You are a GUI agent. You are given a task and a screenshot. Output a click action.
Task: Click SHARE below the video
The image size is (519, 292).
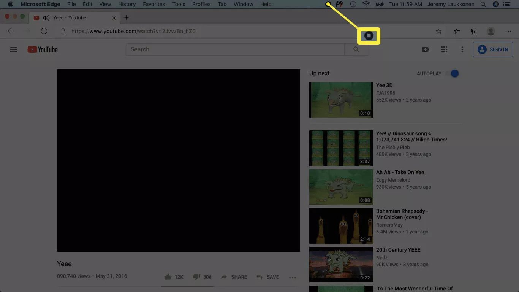[x=234, y=277]
